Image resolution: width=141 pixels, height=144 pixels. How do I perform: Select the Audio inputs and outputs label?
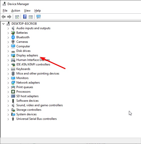coord(33,28)
